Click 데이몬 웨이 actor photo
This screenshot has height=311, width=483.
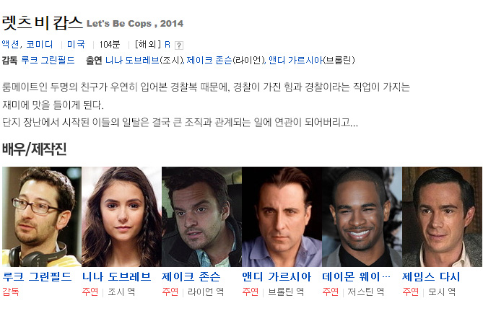[362, 216]
